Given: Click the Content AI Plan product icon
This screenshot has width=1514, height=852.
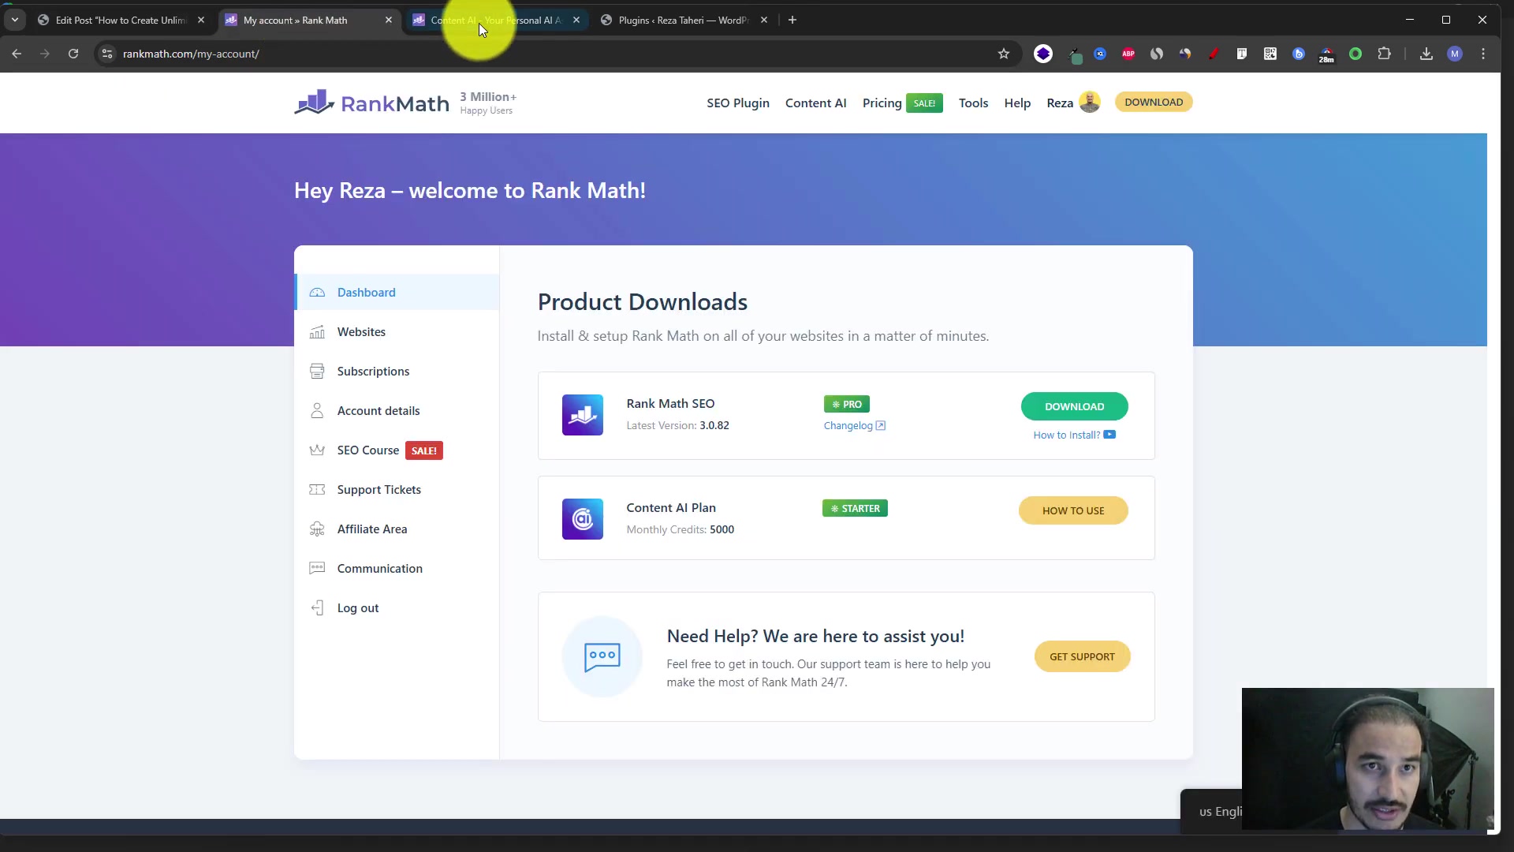Looking at the screenshot, I should click(582, 519).
